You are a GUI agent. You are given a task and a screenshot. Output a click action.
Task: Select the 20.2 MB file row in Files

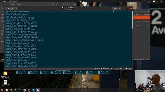(x=142, y=25)
